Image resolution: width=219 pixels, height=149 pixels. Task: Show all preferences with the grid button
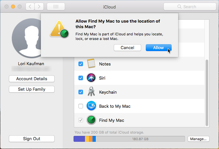click(x=56, y=7)
